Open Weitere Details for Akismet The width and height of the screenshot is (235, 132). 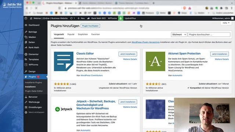[x=222, y=59]
